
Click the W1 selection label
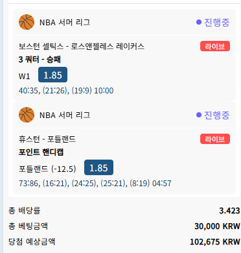point(24,77)
